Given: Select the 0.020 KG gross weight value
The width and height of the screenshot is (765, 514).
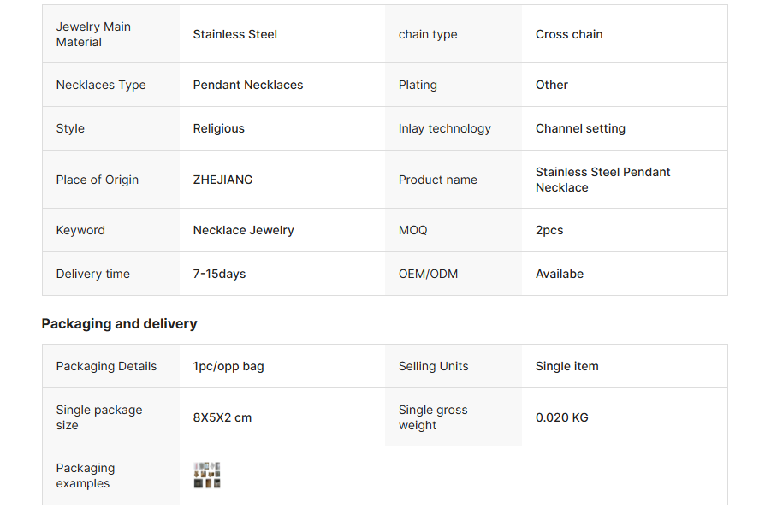Looking at the screenshot, I should [x=561, y=417].
